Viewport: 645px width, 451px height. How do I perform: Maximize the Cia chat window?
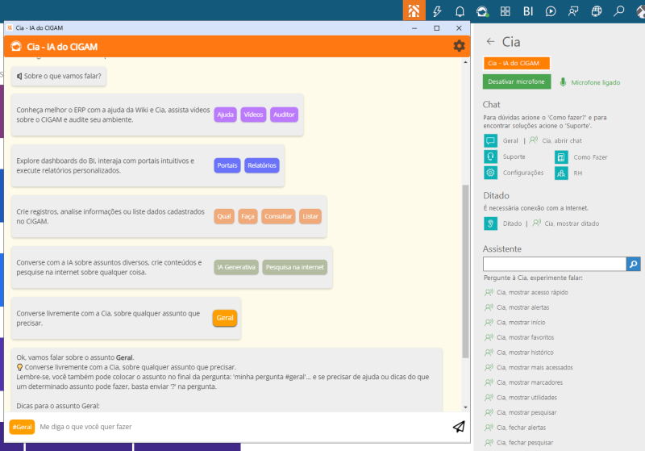436,28
